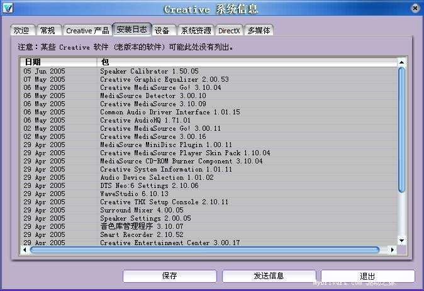Image resolution: width=424 pixels, height=291 pixels.
Task: Select Creative System Information 1.01.11 row
Action: click(209, 170)
